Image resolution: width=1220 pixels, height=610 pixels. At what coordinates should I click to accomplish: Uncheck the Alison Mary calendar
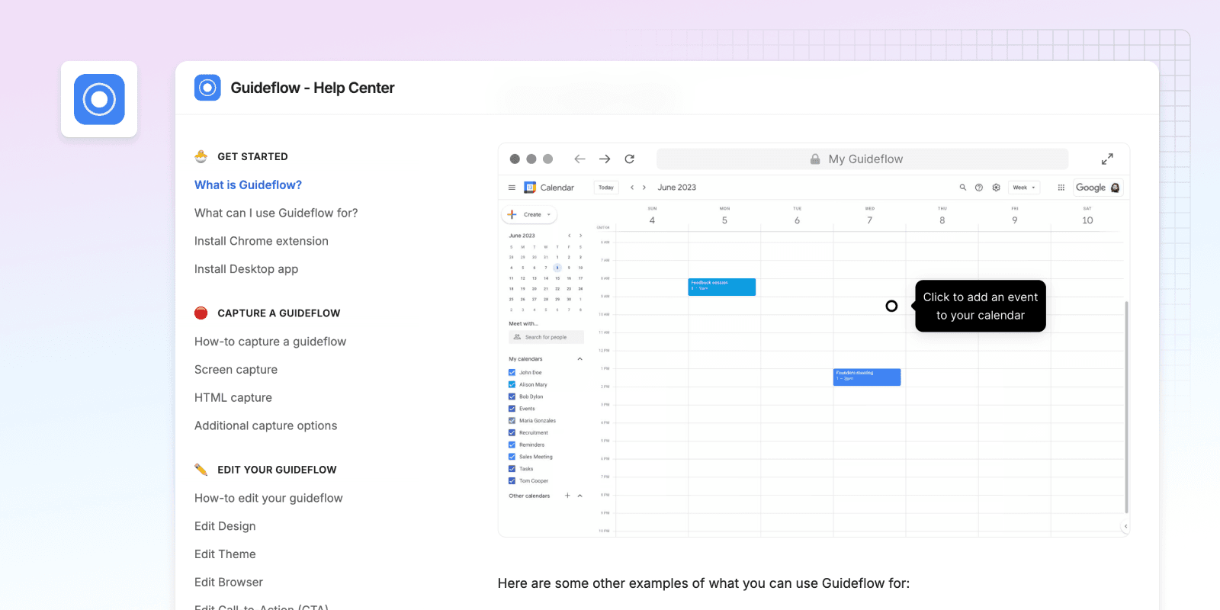(512, 385)
